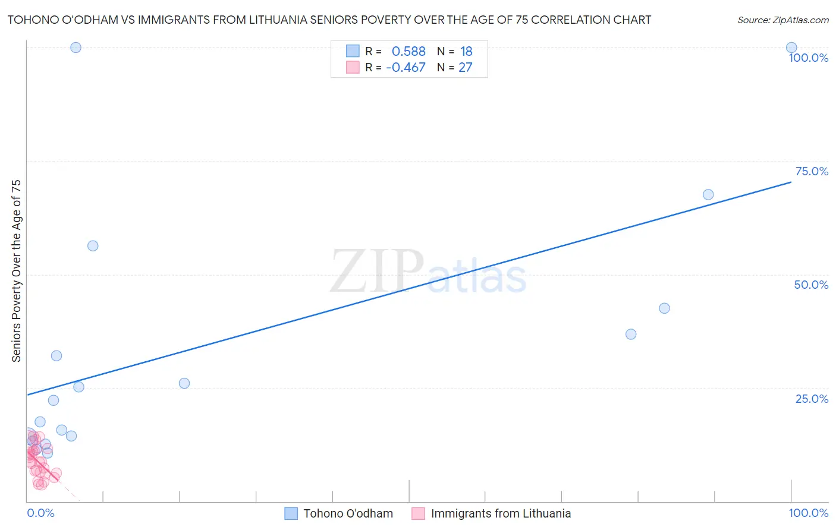
Task: Click the blue data point near 32% on the left
Action: coord(56,356)
